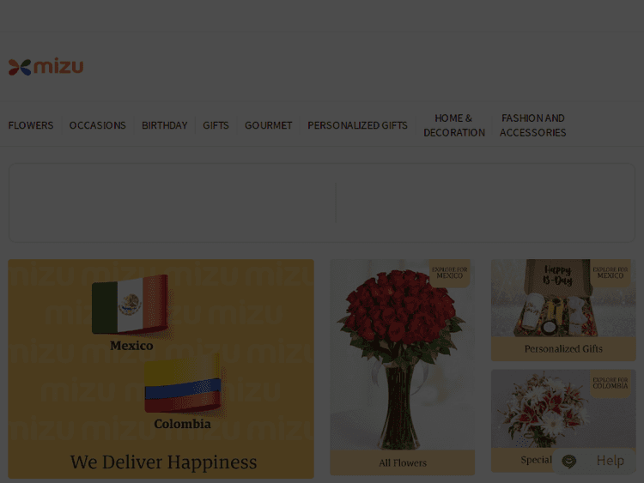Click the Personalized Gifts card label

[563, 349]
